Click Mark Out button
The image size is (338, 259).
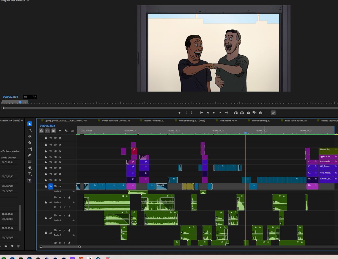coord(192,113)
